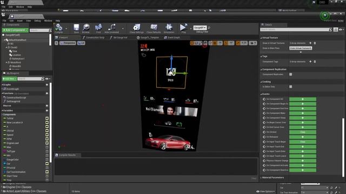The image size is (346, 194).
Task: Open the debug filter dropdown
Action: pyautogui.click(x=199, y=27)
